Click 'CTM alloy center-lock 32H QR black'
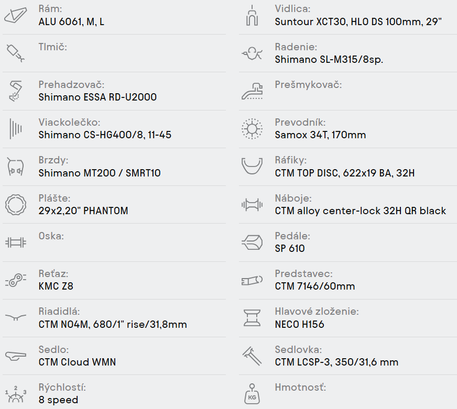 [360, 211]
